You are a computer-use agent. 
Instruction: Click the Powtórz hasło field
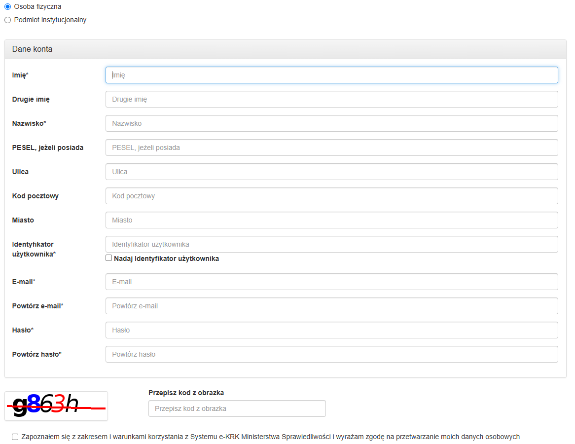331,354
